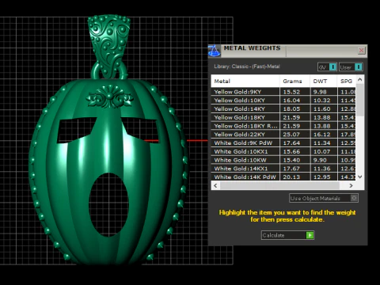
Task: Click the horizontal scrollbar thumb
Action: coord(279,185)
